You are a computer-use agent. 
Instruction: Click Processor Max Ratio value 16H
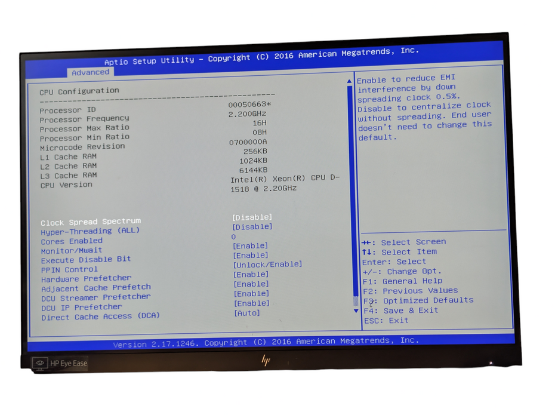point(260,123)
